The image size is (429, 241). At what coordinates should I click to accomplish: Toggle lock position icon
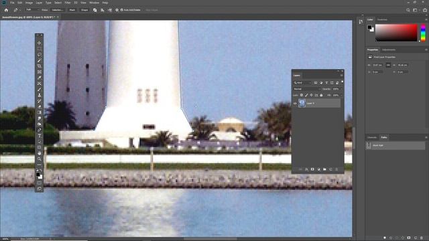pyautogui.click(x=311, y=95)
